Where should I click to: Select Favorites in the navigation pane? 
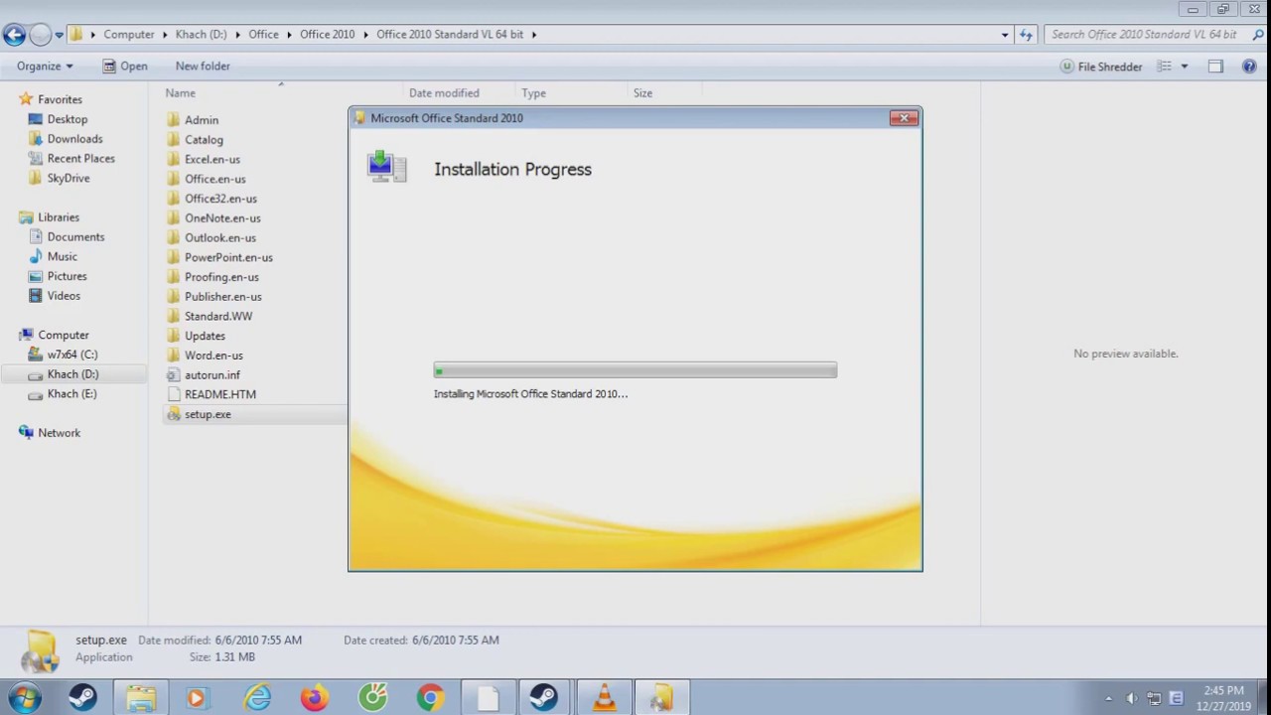(x=60, y=99)
